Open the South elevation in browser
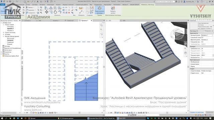 pyautogui.click(x=10, y=44)
